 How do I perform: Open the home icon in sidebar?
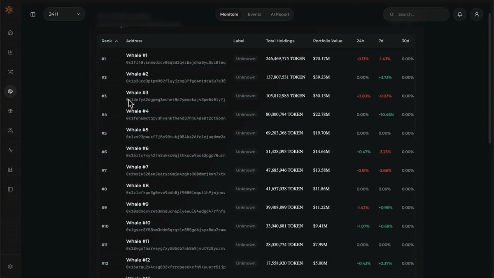pyautogui.click(x=10, y=32)
